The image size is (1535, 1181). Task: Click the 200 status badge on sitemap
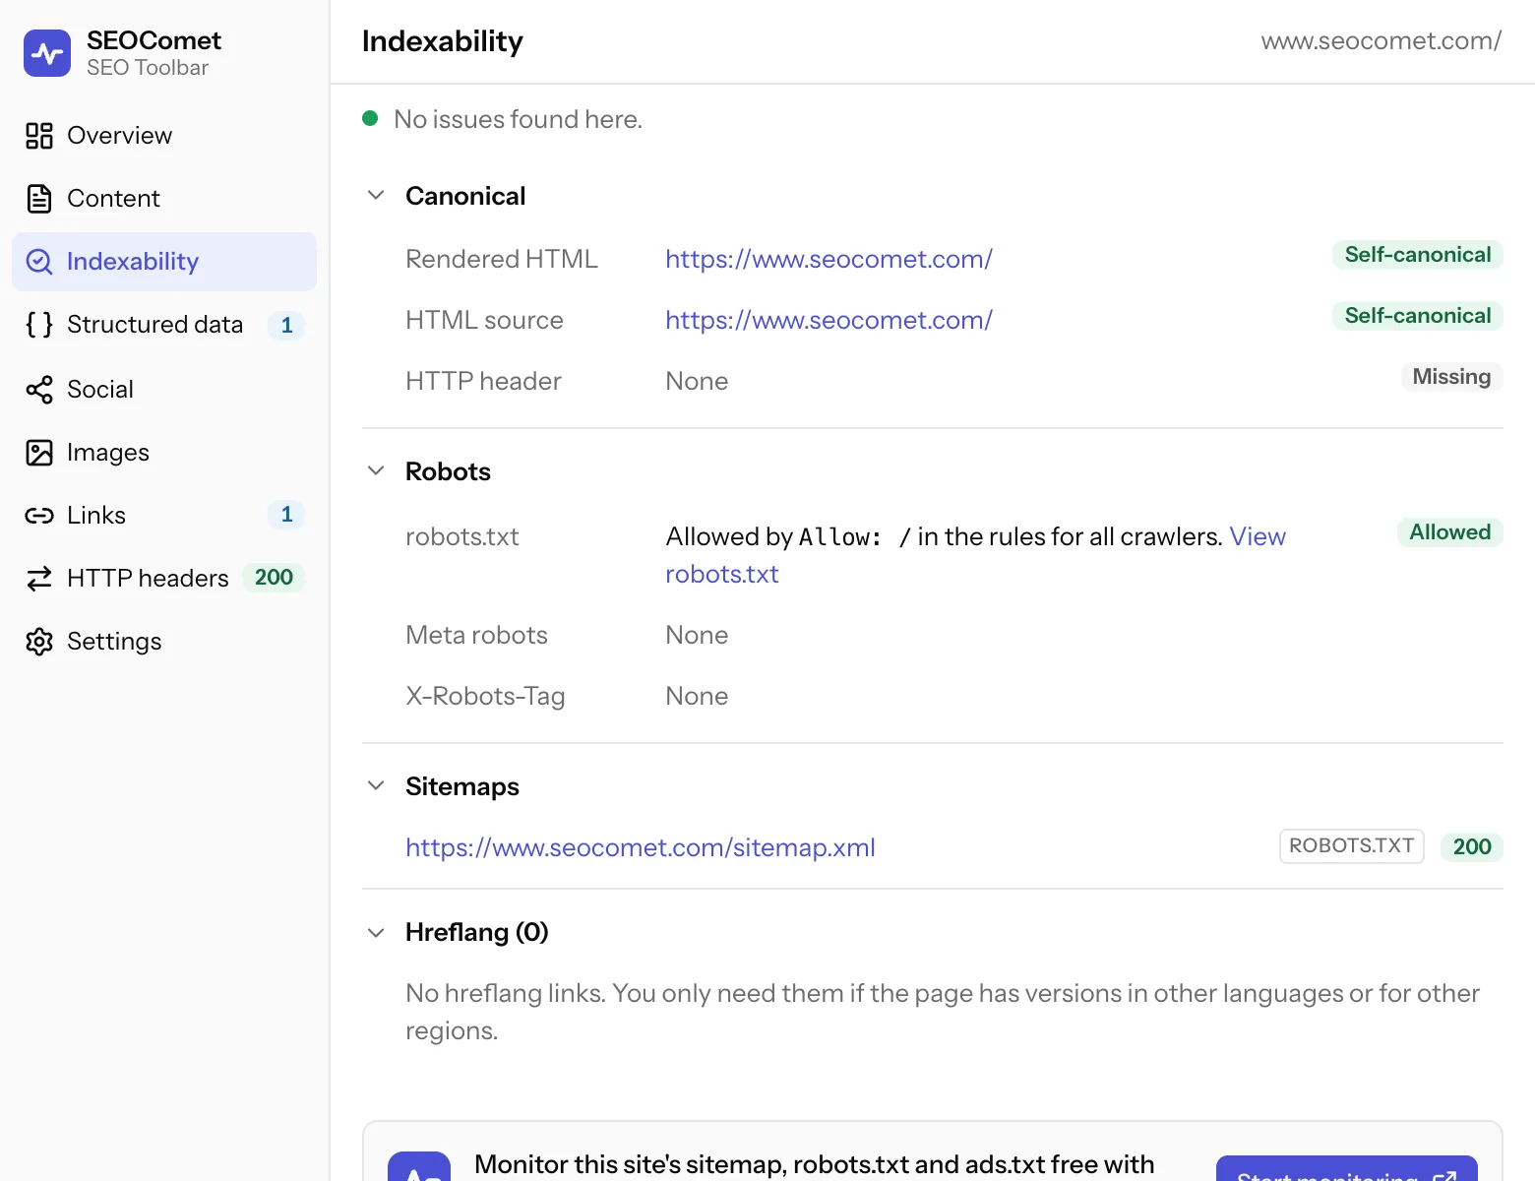coord(1472,847)
